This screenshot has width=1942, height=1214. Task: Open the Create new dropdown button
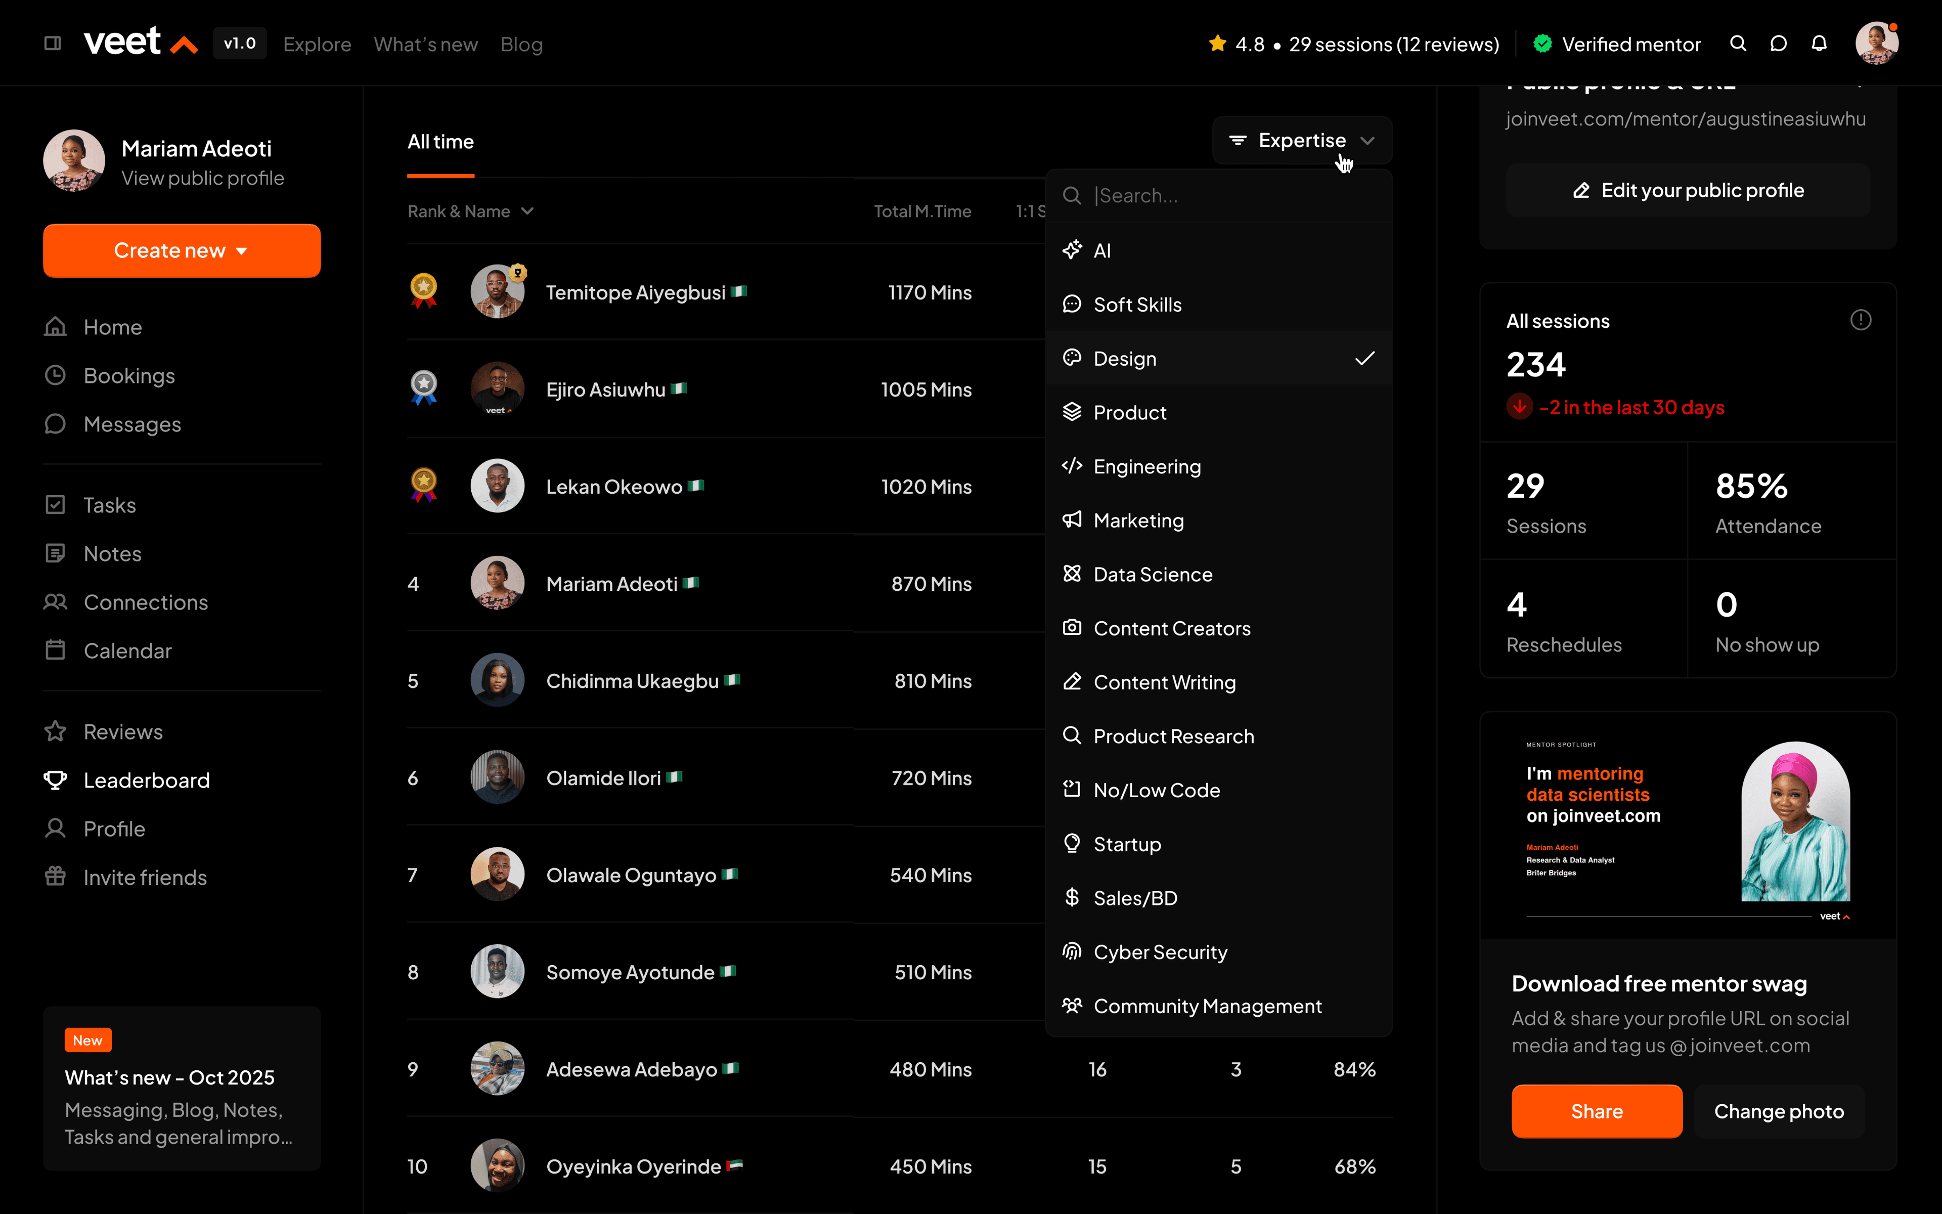182,250
